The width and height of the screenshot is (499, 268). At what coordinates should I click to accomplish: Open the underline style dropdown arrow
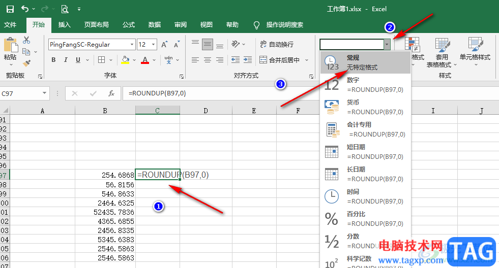click(87, 60)
